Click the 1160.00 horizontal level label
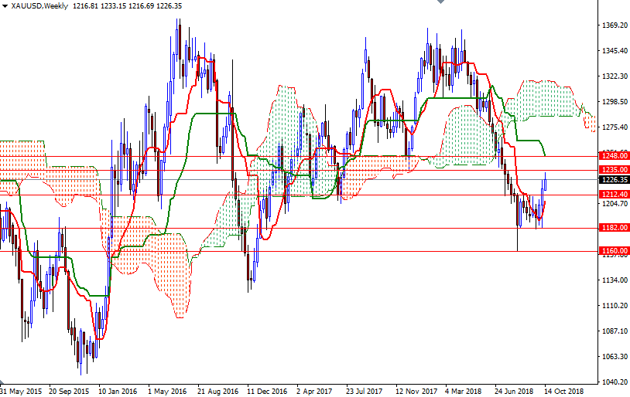The width and height of the screenshot is (630, 397). coord(614,251)
